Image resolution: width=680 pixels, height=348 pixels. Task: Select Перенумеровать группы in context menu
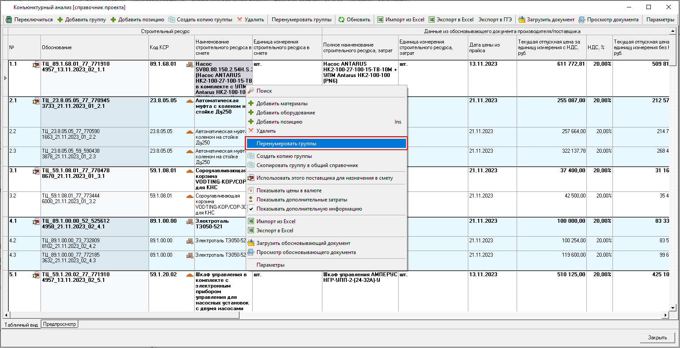[x=286, y=144]
